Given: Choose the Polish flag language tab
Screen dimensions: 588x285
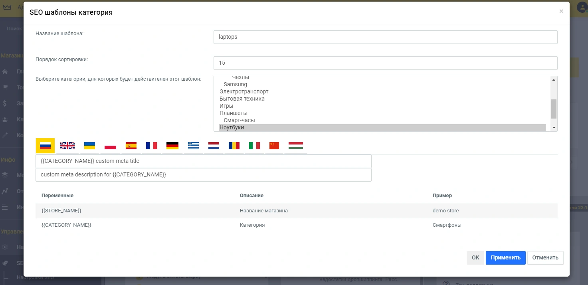Looking at the screenshot, I should point(110,146).
